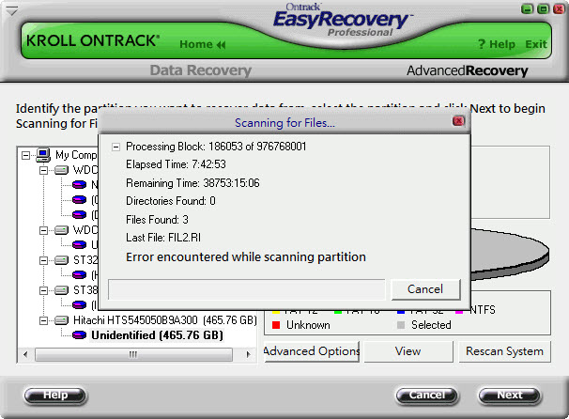Open the top-left application menu arrow
Screen dimensions: 569x419
[x=12, y=11]
